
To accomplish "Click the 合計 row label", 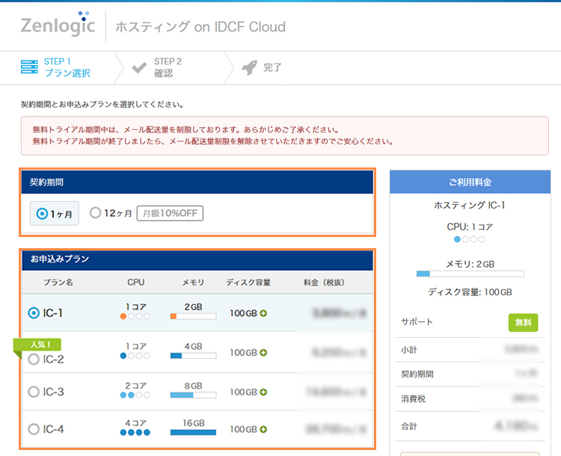I will pos(409,426).
